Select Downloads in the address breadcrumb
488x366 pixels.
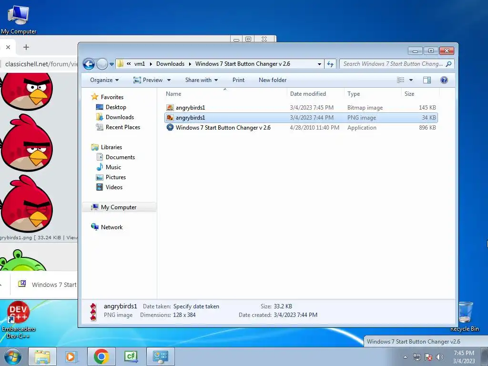[x=170, y=64]
